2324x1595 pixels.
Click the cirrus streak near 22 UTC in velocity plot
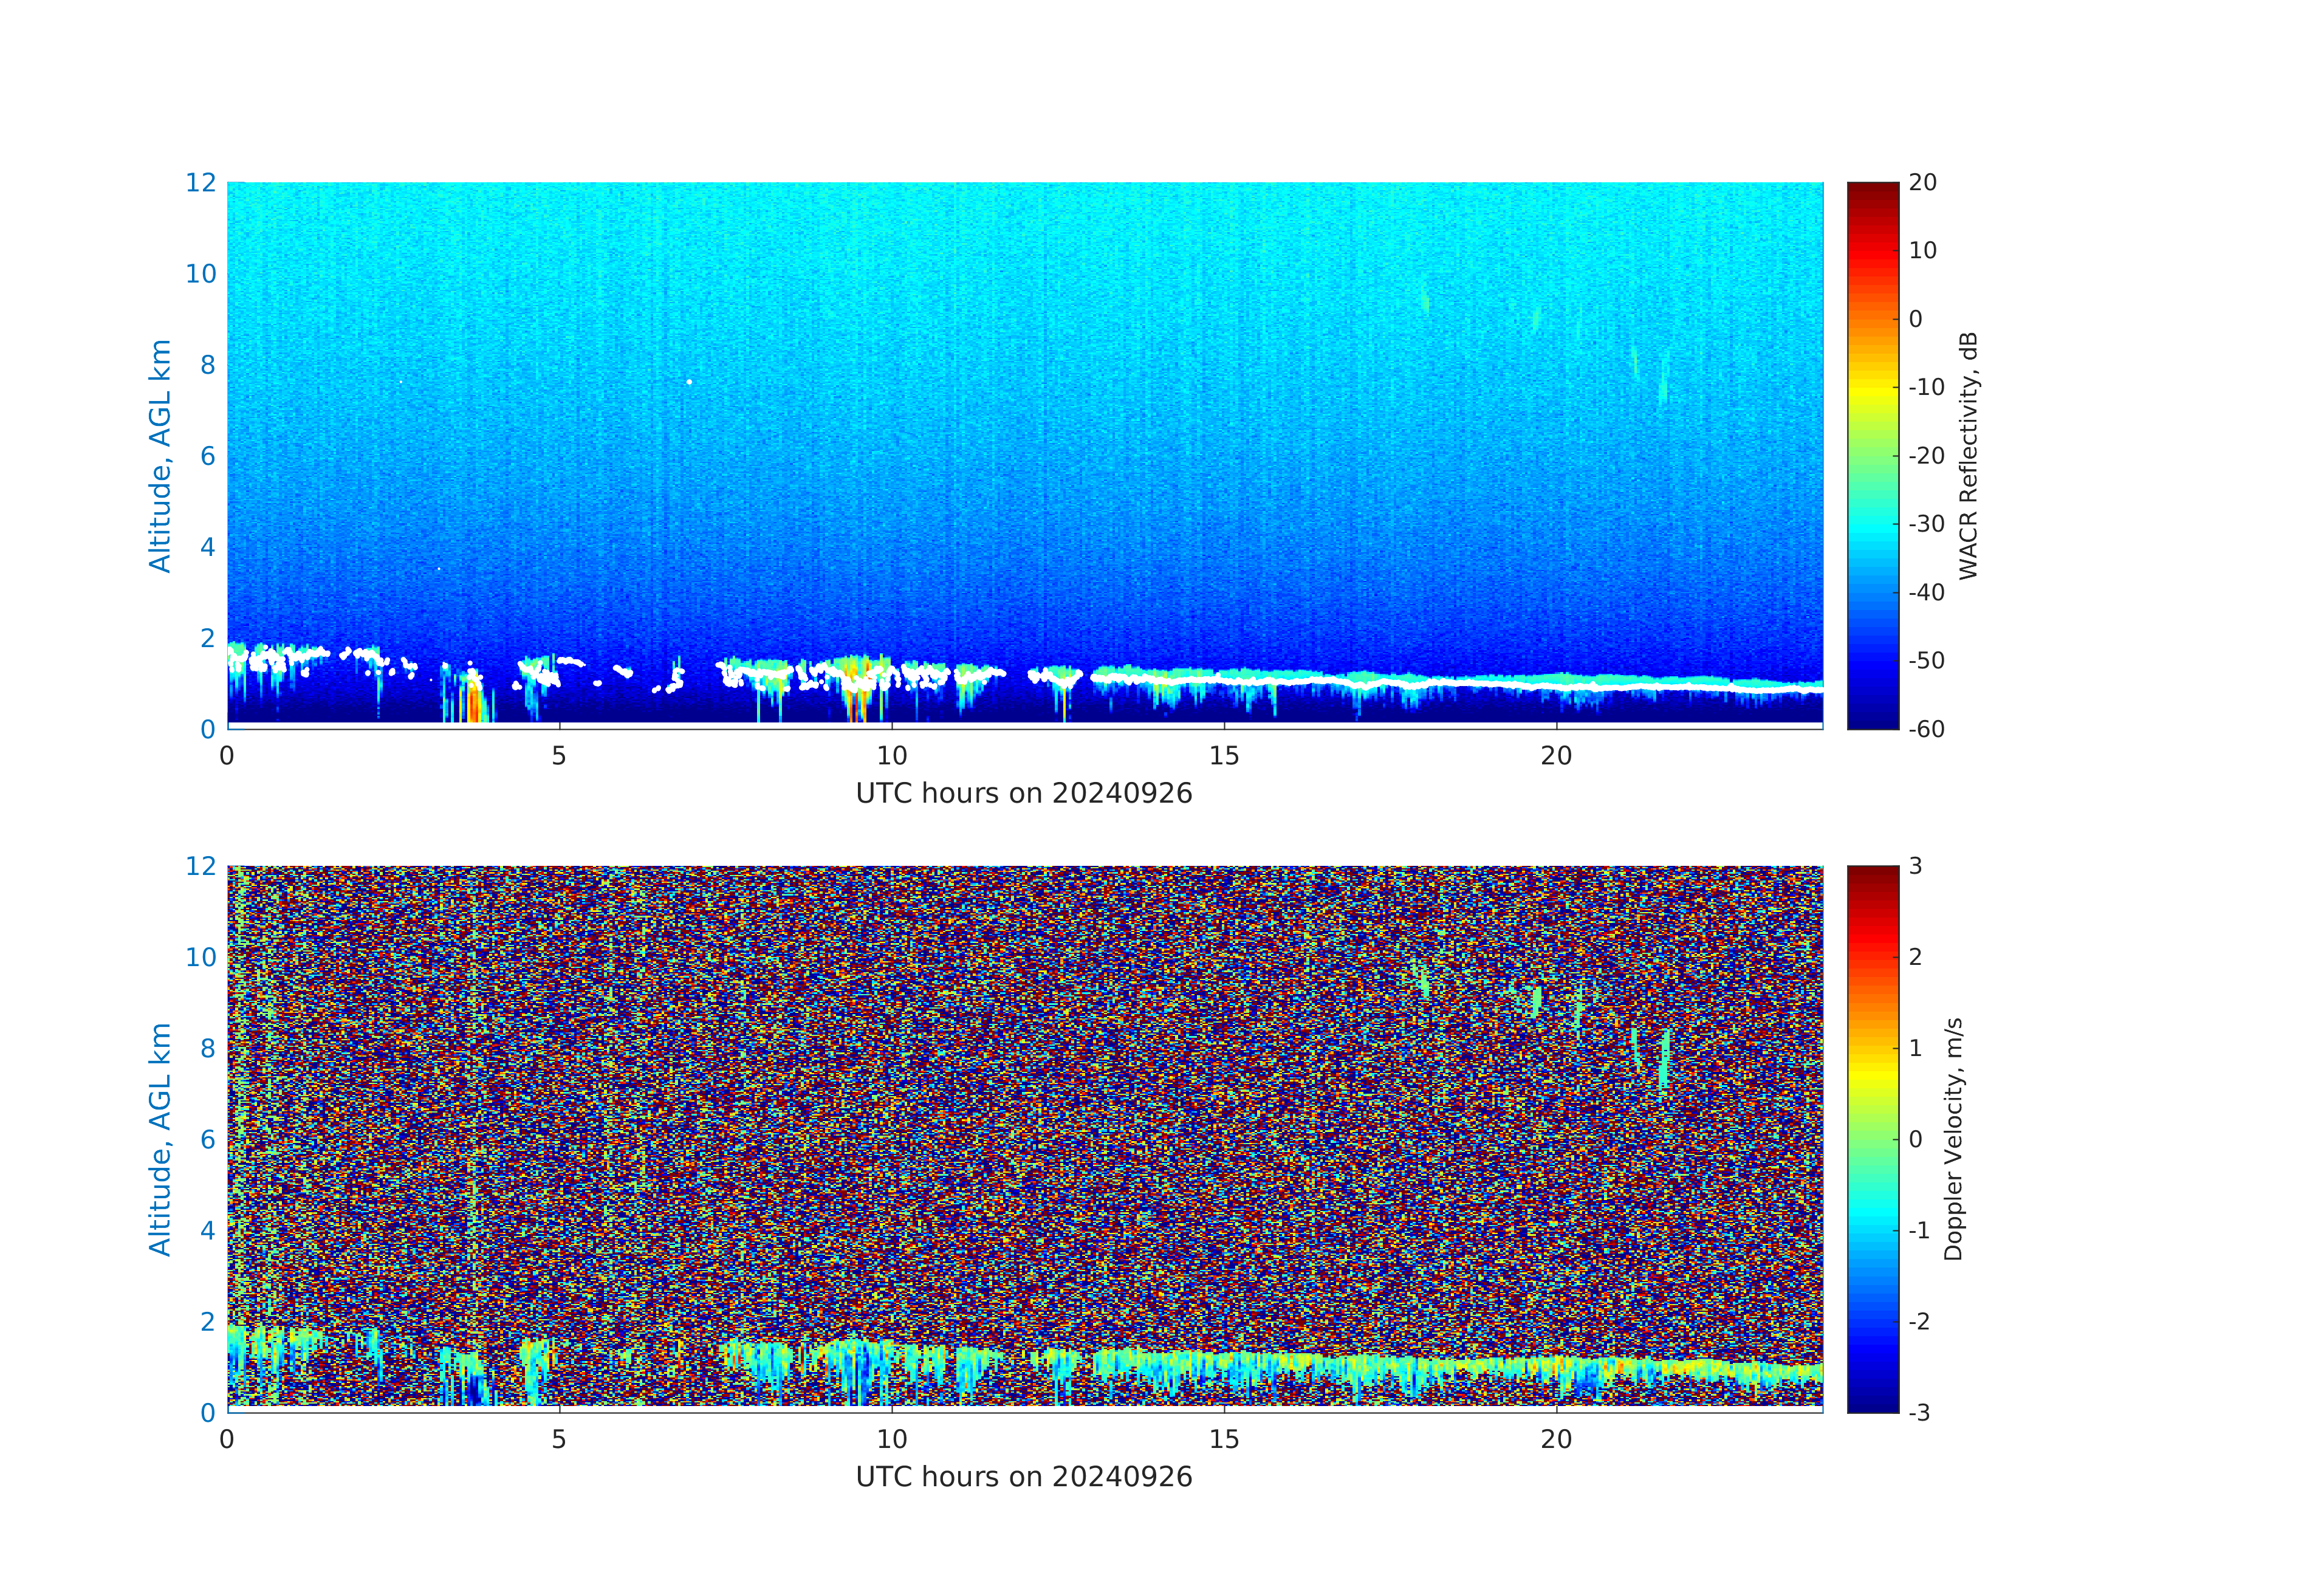point(1664,1060)
